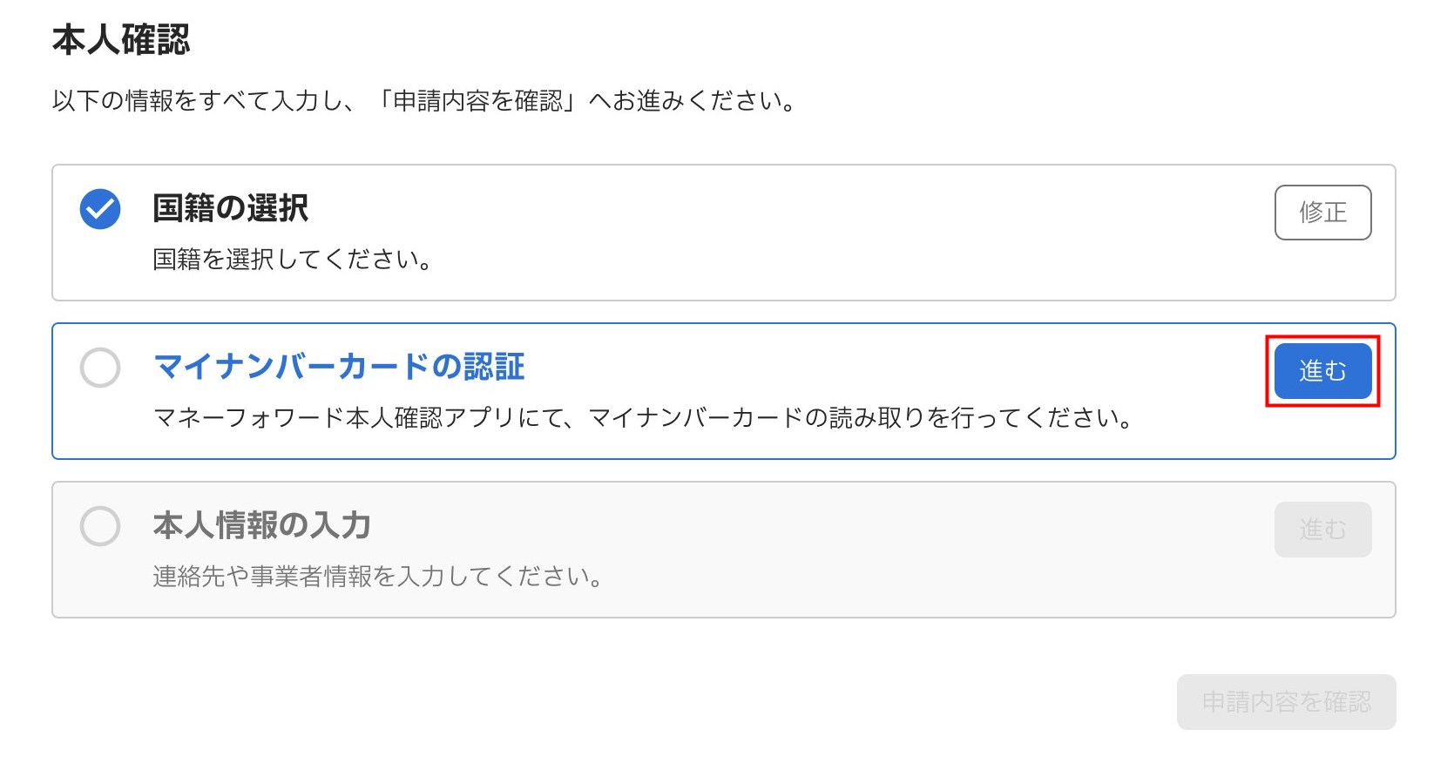This screenshot has width=1454, height=777.
Task: Click へお進みください at the instruction's end
Action: pos(693,101)
